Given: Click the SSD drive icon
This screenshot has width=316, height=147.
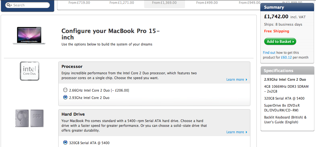Looking at the screenshot, I should (37, 118).
